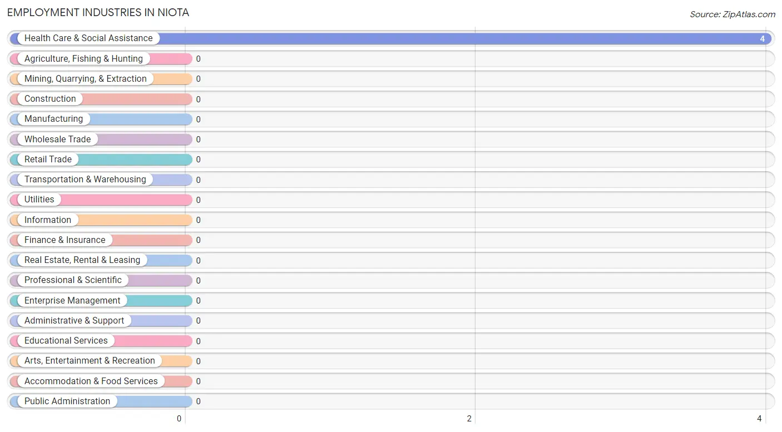The width and height of the screenshot is (782, 432).
Task: Click the Source: ZipAtlas.com credit
Action: click(732, 14)
